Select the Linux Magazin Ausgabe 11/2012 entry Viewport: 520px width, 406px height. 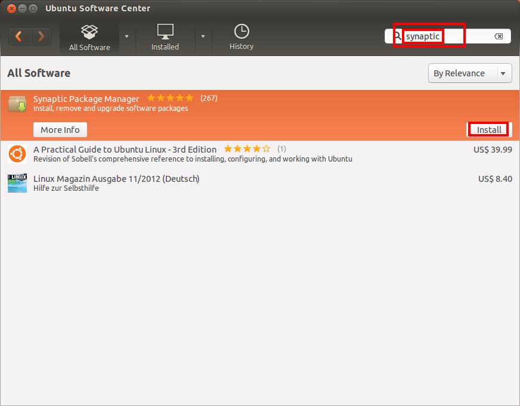116,178
